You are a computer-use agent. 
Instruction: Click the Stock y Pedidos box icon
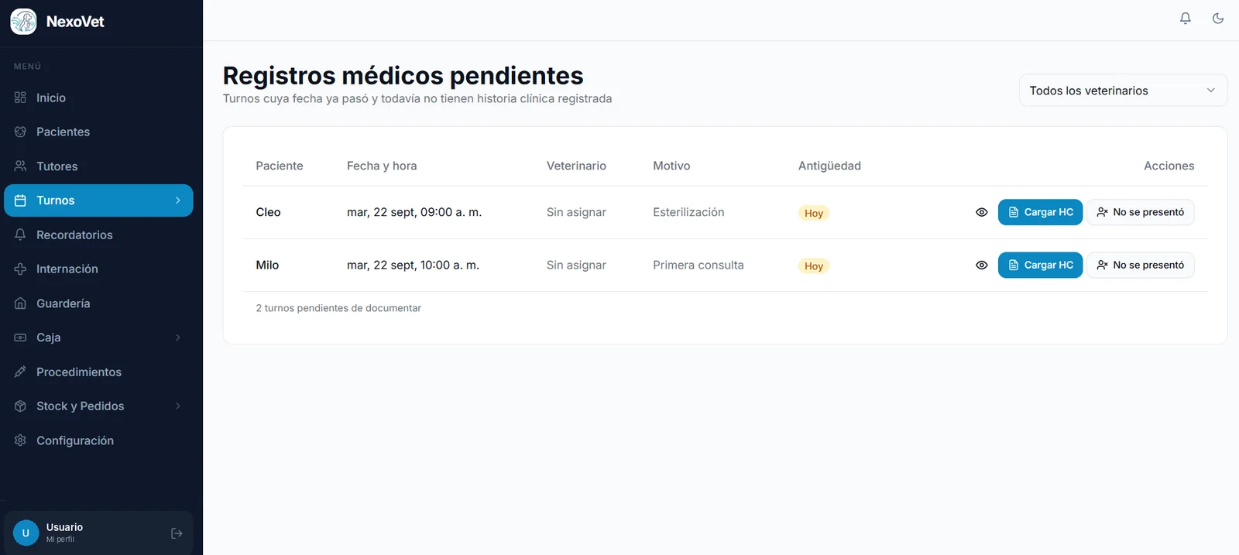tap(20, 406)
